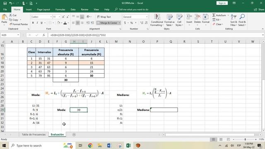Toggle Italic formatting
265x149 pixels.
click(37, 23)
